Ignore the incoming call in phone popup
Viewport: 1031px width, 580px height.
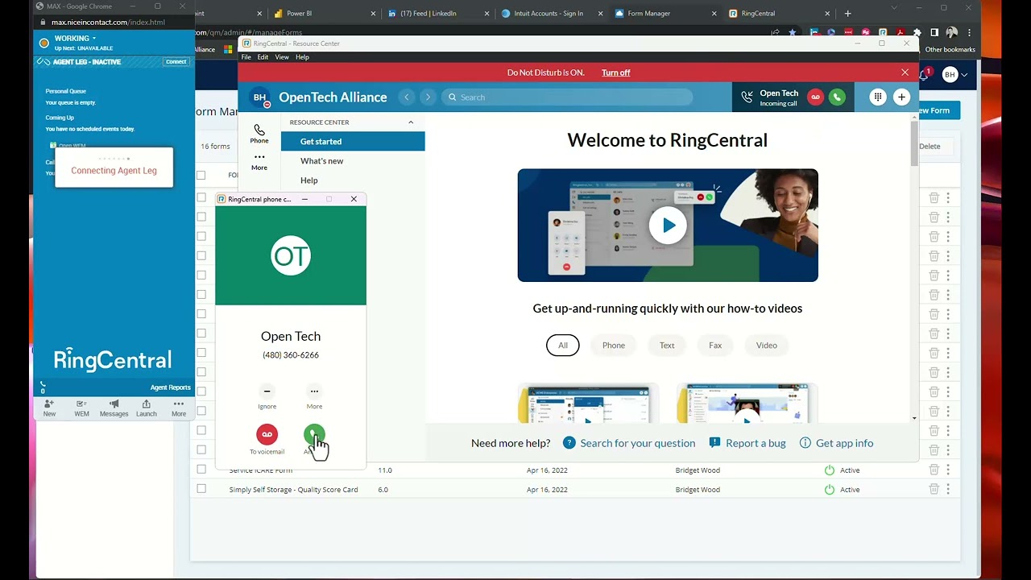click(267, 391)
